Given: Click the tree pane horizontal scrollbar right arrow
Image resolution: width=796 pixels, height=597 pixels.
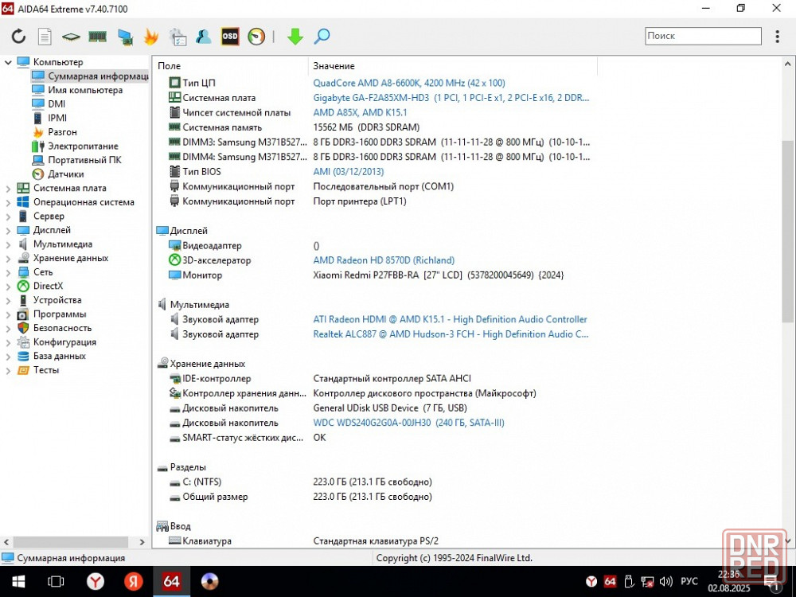Looking at the screenshot, I should [142, 542].
